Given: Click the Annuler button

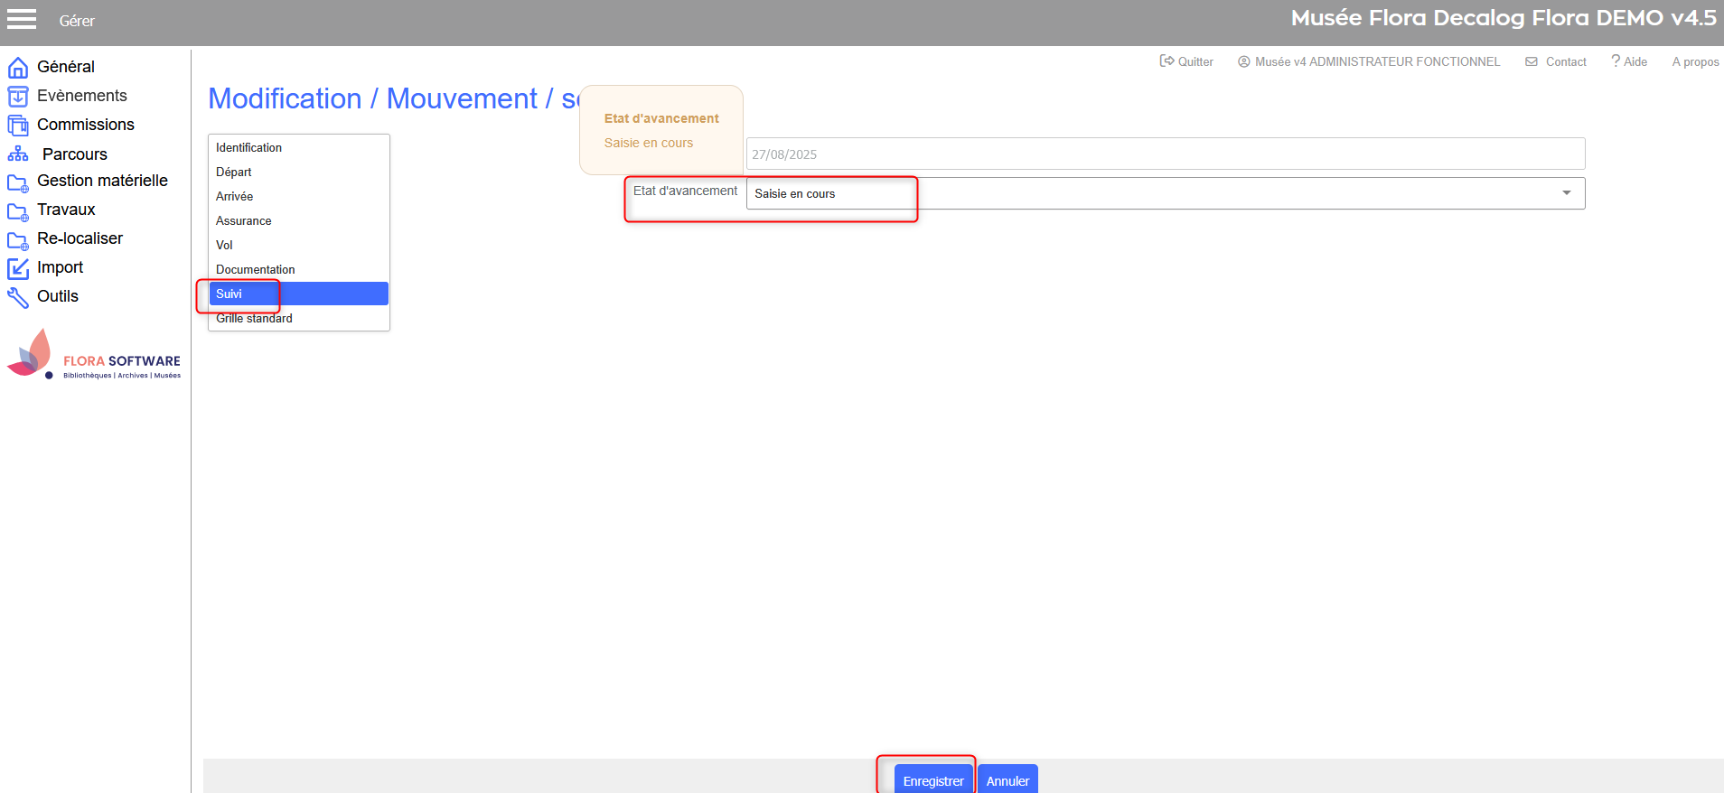Looking at the screenshot, I should pos(1007,779).
